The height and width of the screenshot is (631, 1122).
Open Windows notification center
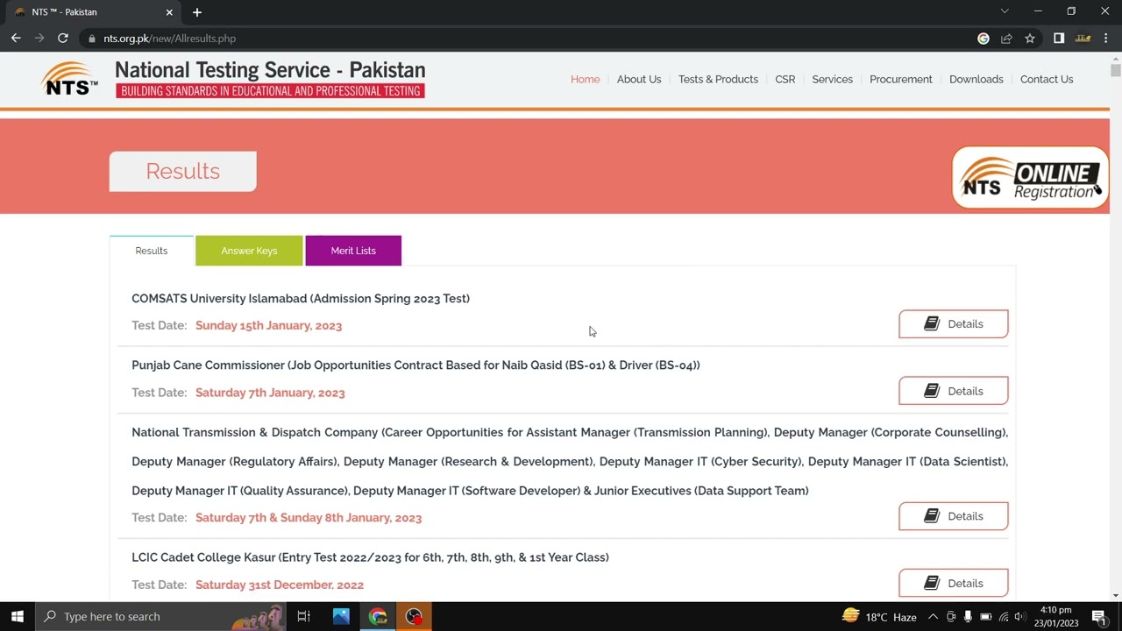pos(1099,617)
